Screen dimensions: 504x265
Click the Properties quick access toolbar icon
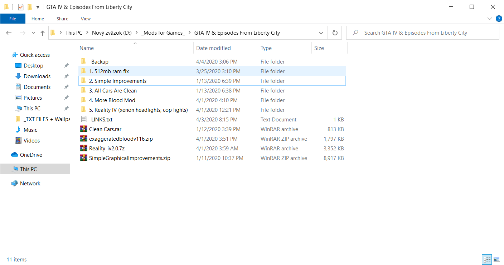coord(21,7)
